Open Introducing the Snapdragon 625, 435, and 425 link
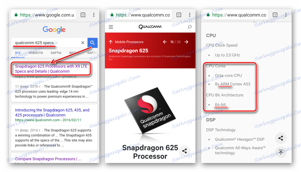The image size is (301, 172). pyautogui.click(x=52, y=113)
